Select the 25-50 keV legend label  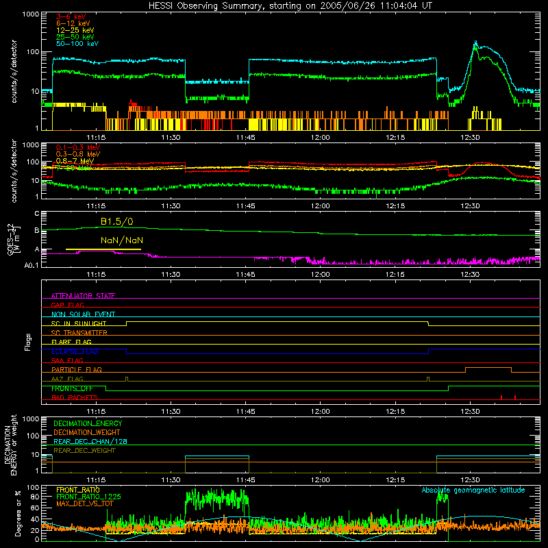[75, 37]
